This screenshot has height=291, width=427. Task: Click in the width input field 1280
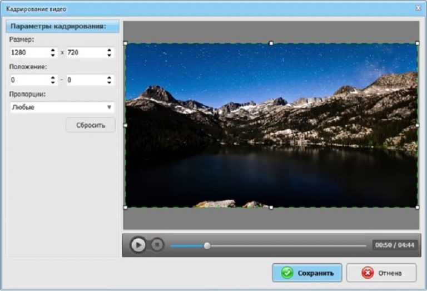click(30, 52)
